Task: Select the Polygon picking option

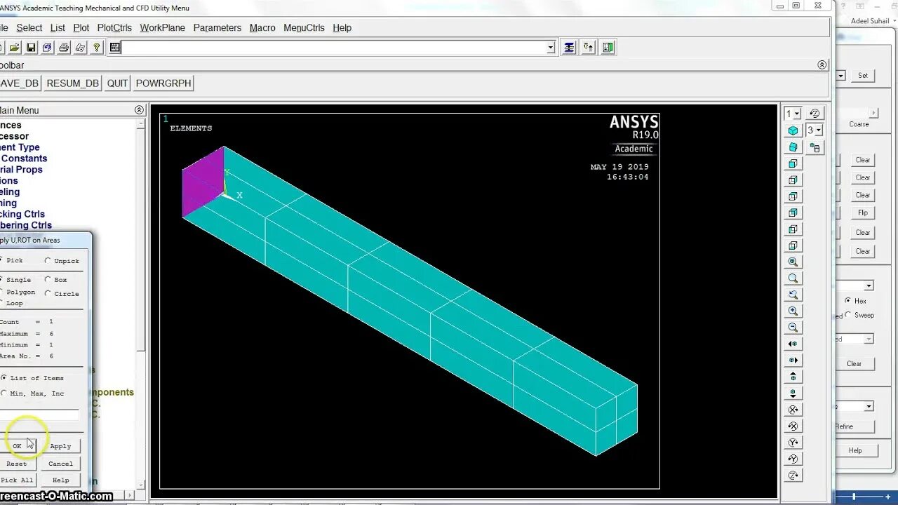Action: coord(18,292)
